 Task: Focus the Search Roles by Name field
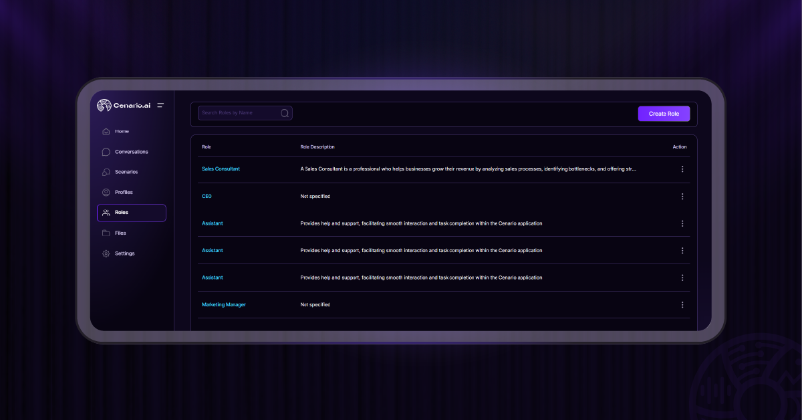(245, 113)
